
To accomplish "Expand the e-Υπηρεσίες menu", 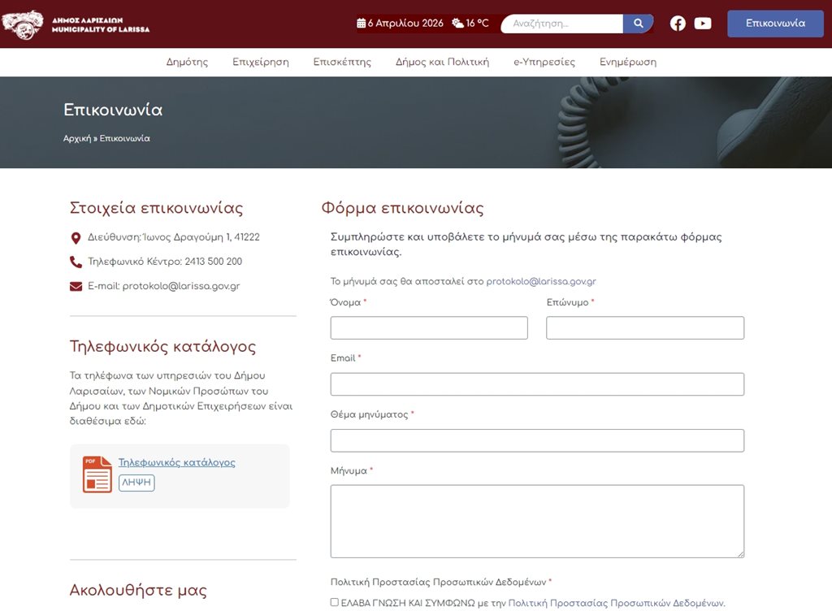I will click(544, 62).
